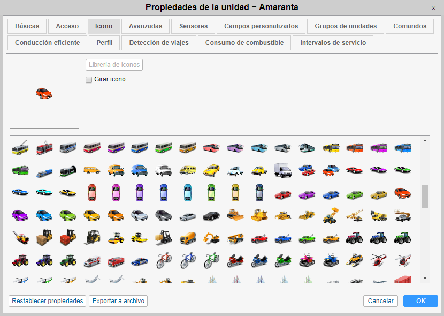Open the Comandos tab
The height and width of the screenshot is (316, 444).
click(x=410, y=26)
